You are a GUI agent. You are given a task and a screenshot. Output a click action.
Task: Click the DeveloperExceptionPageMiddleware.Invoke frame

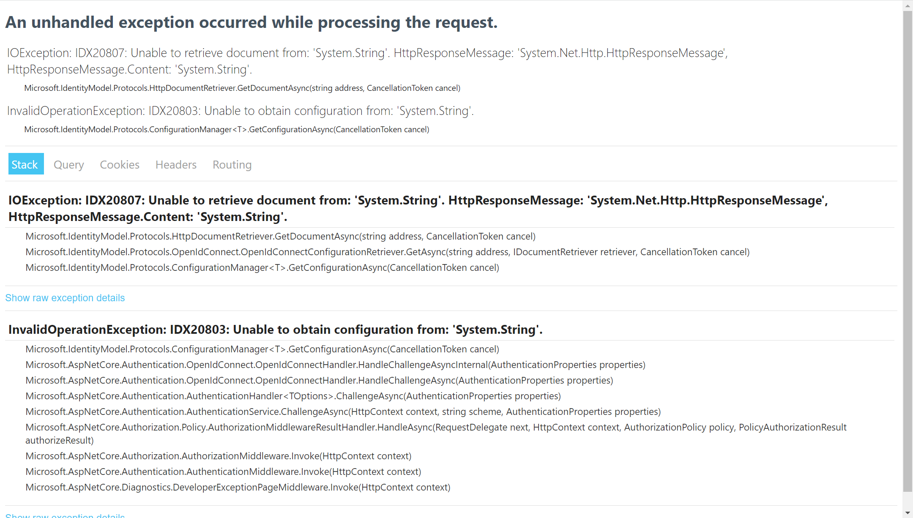tap(238, 487)
